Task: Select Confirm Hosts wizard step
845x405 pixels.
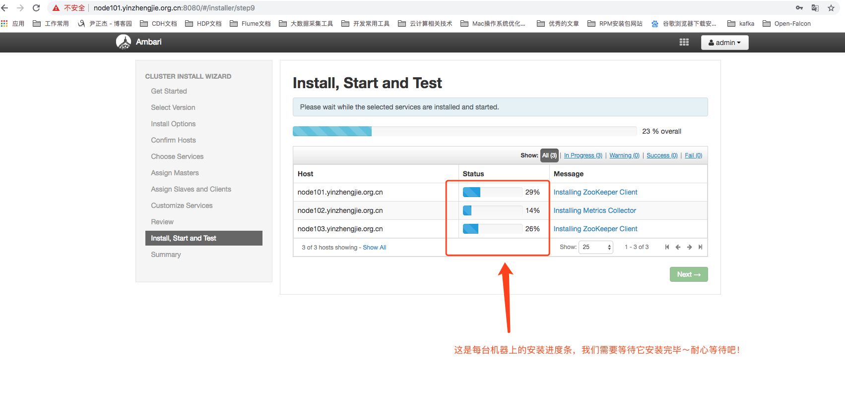Action: (x=173, y=140)
